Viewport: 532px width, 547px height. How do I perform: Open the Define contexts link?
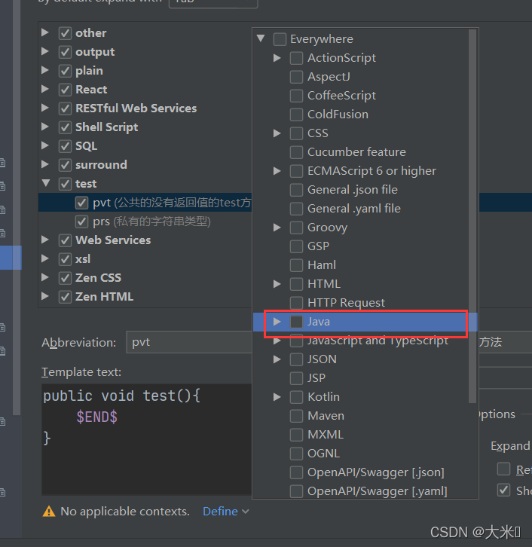tap(220, 512)
